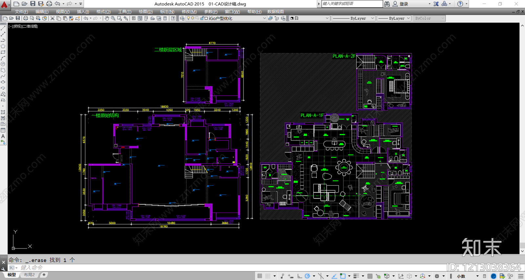This screenshot has height=280, width=525.
Task: Open the 数据视图 menu item
Action: pos(275,11)
